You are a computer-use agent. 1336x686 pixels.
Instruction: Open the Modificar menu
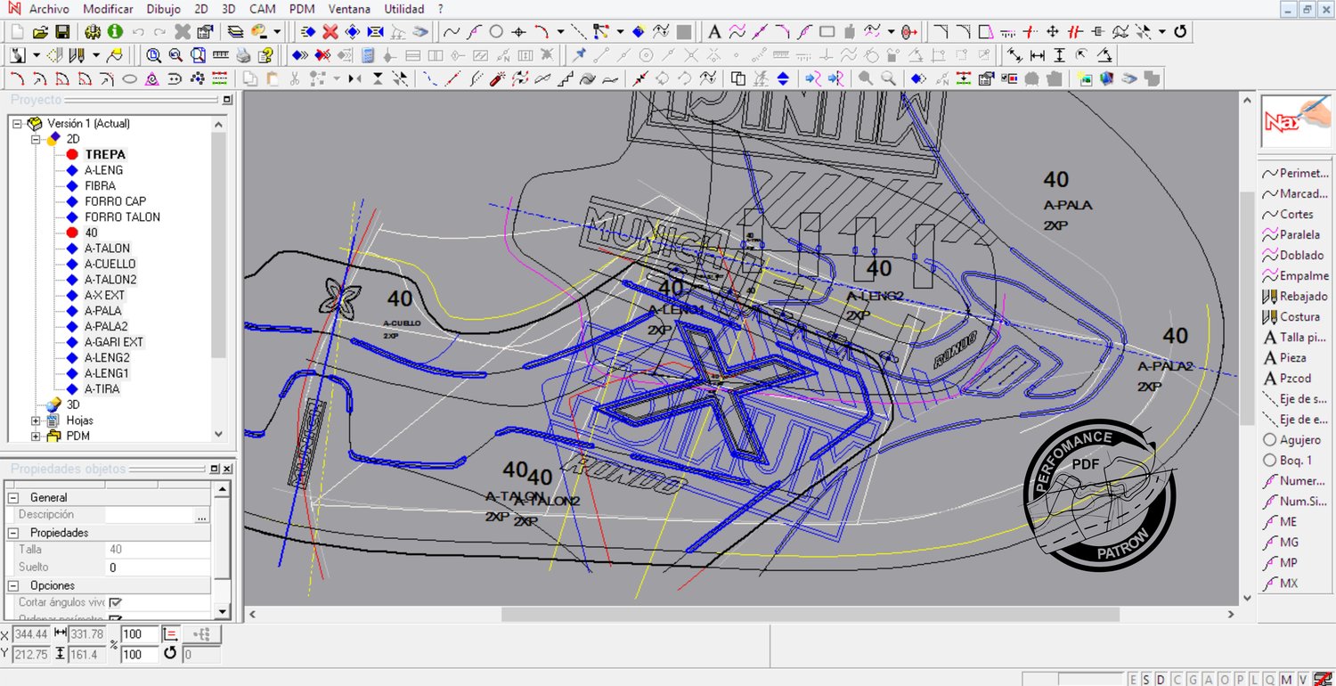pos(108,9)
